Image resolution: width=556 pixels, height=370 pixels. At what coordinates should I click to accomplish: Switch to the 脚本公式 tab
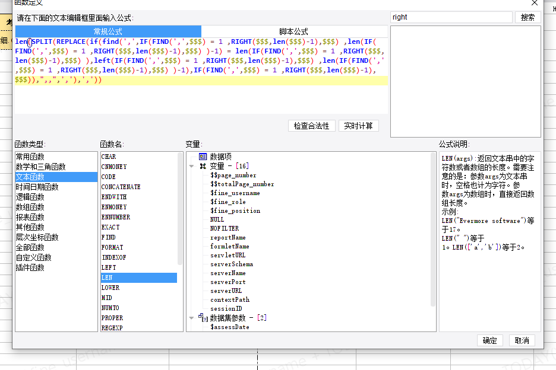click(293, 31)
